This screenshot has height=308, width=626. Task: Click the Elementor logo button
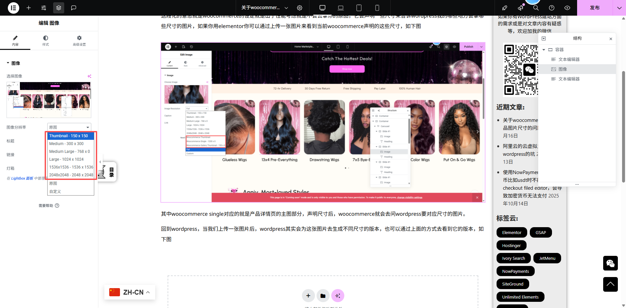(13, 8)
